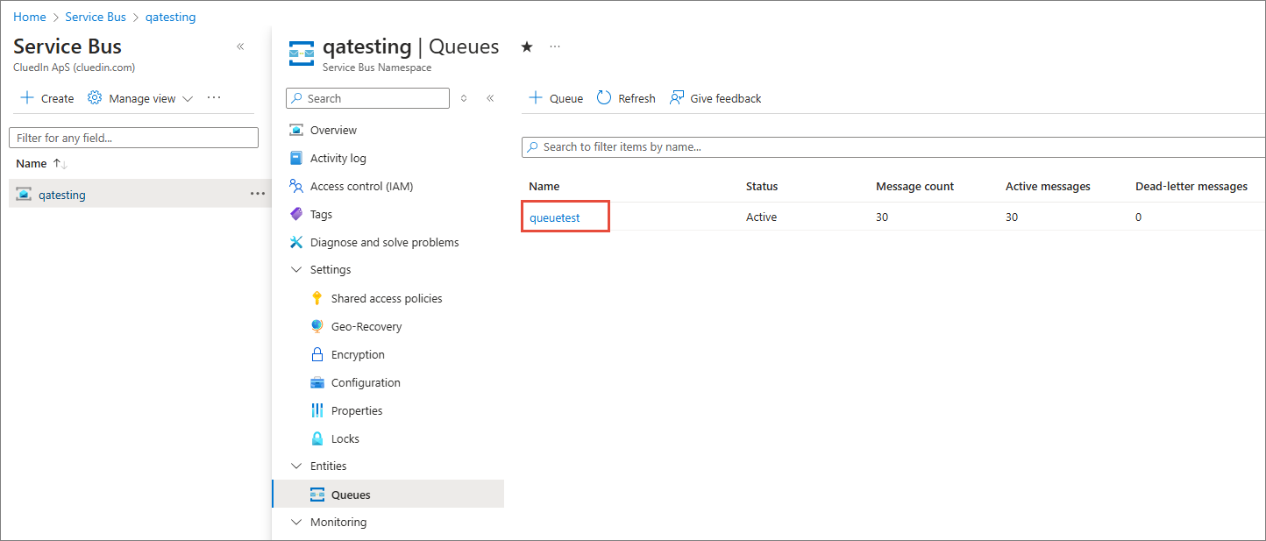Open the Activity log menu item
This screenshot has height=541, width=1266.
click(x=338, y=158)
